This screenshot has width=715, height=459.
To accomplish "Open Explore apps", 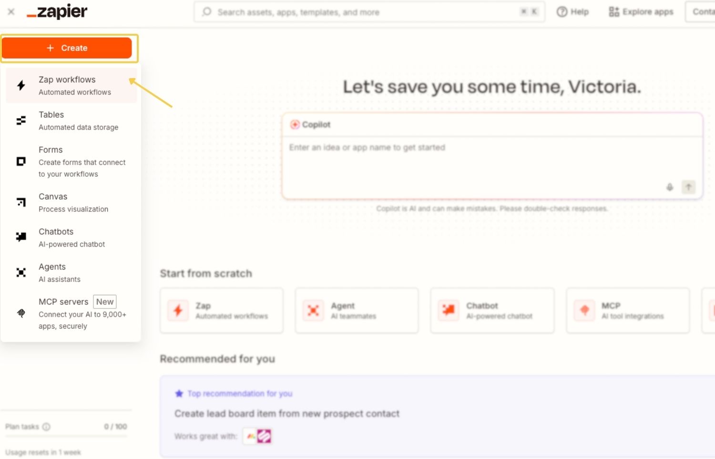I will click(641, 12).
